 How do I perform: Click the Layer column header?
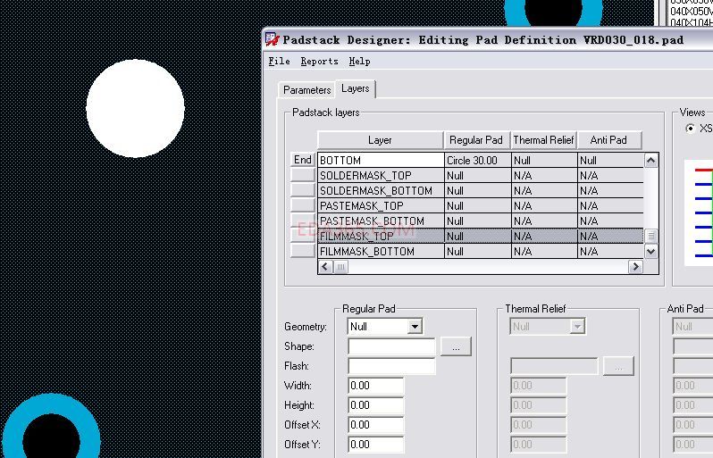[x=380, y=140]
